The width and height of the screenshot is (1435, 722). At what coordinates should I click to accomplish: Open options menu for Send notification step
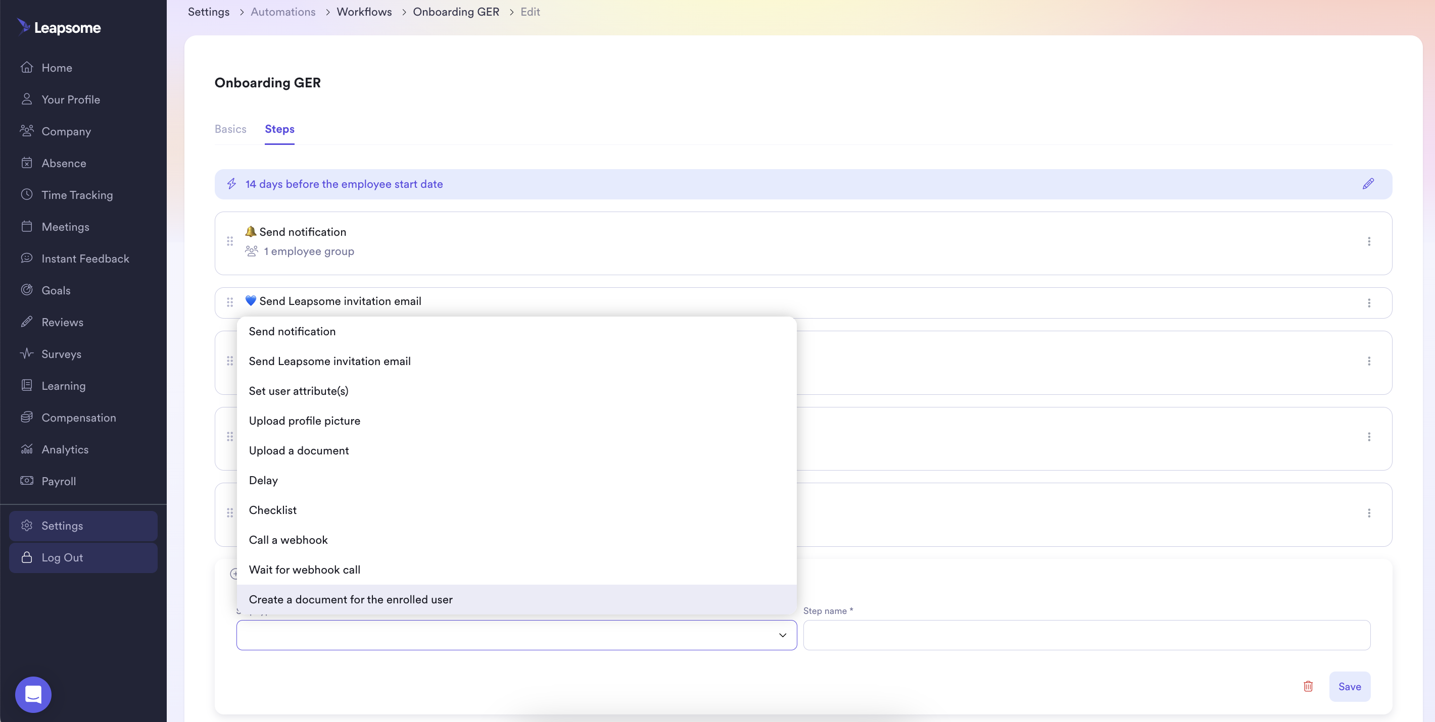1369,242
